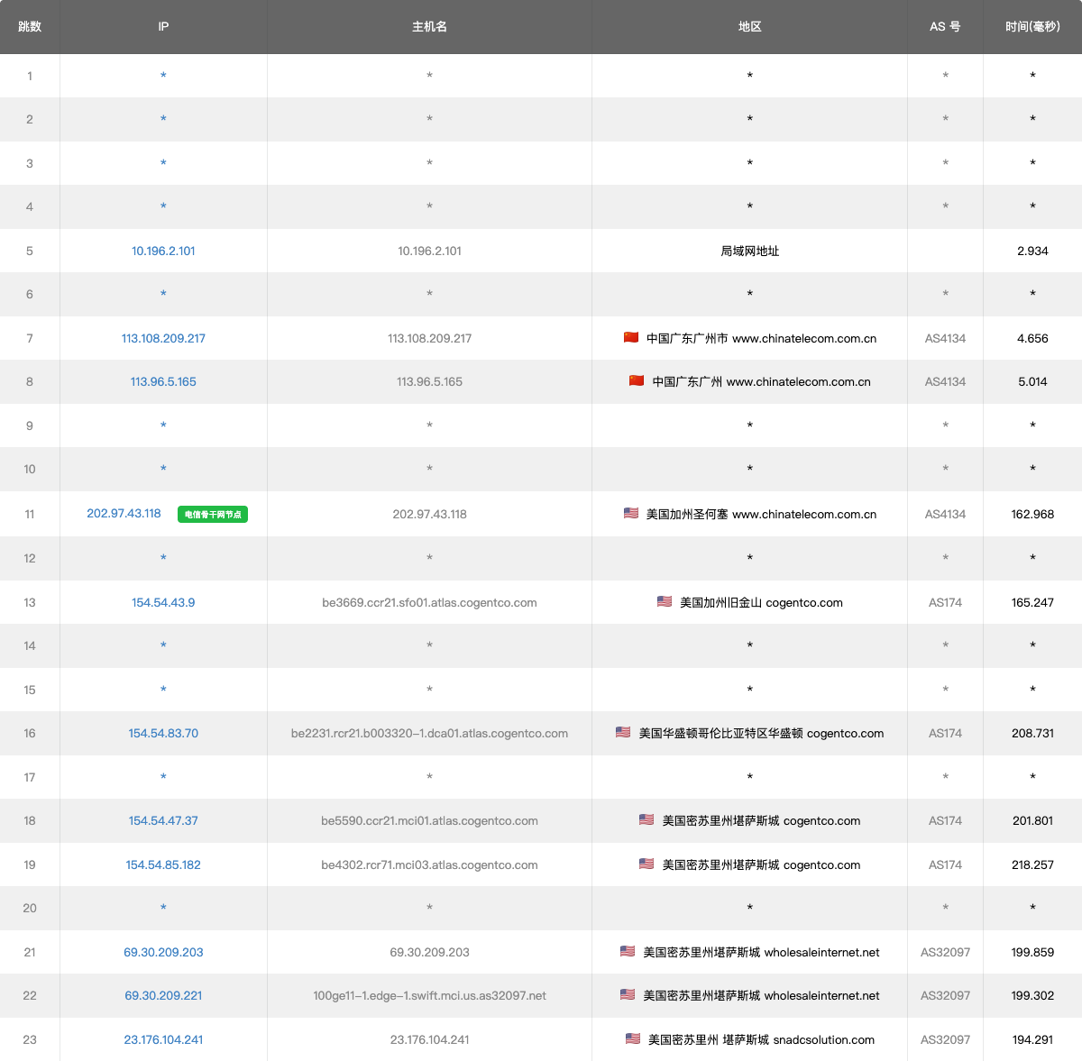Click the AS 号 column header
1082x1061 pixels.
[x=945, y=27]
